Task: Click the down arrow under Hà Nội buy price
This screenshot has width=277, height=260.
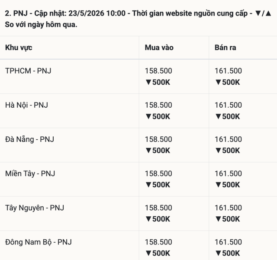Action: pos(148,116)
